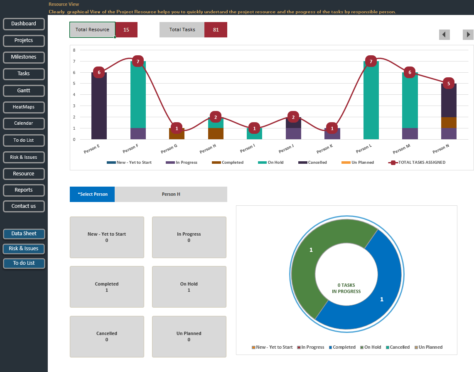Toggle the Total Tasks tile selection
The image size is (474, 372).
pyautogui.click(x=182, y=30)
